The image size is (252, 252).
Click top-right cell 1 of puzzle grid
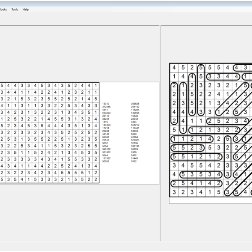click(x=96, y=86)
